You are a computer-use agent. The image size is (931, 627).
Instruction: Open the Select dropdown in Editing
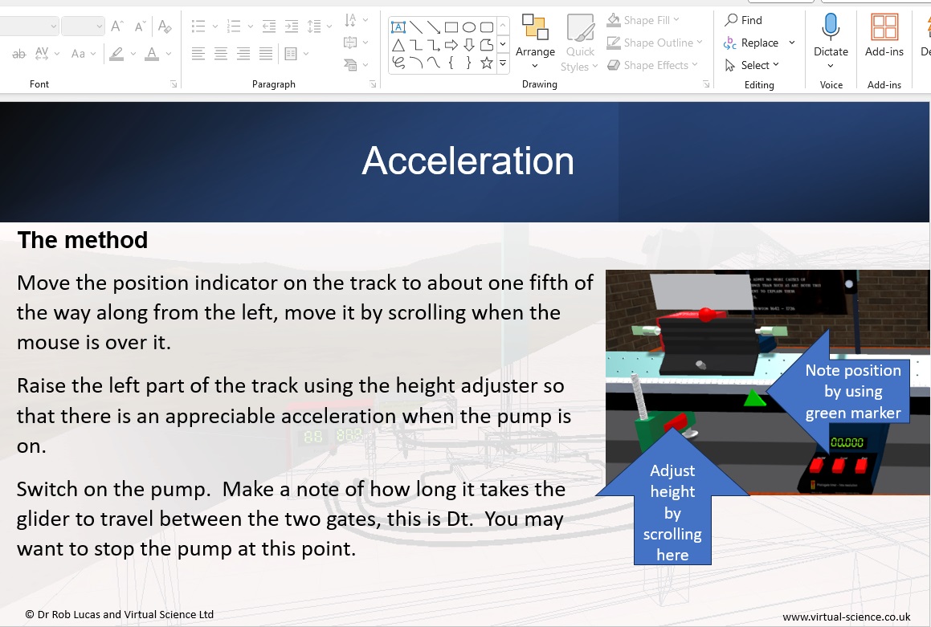pyautogui.click(x=752, y=65)
